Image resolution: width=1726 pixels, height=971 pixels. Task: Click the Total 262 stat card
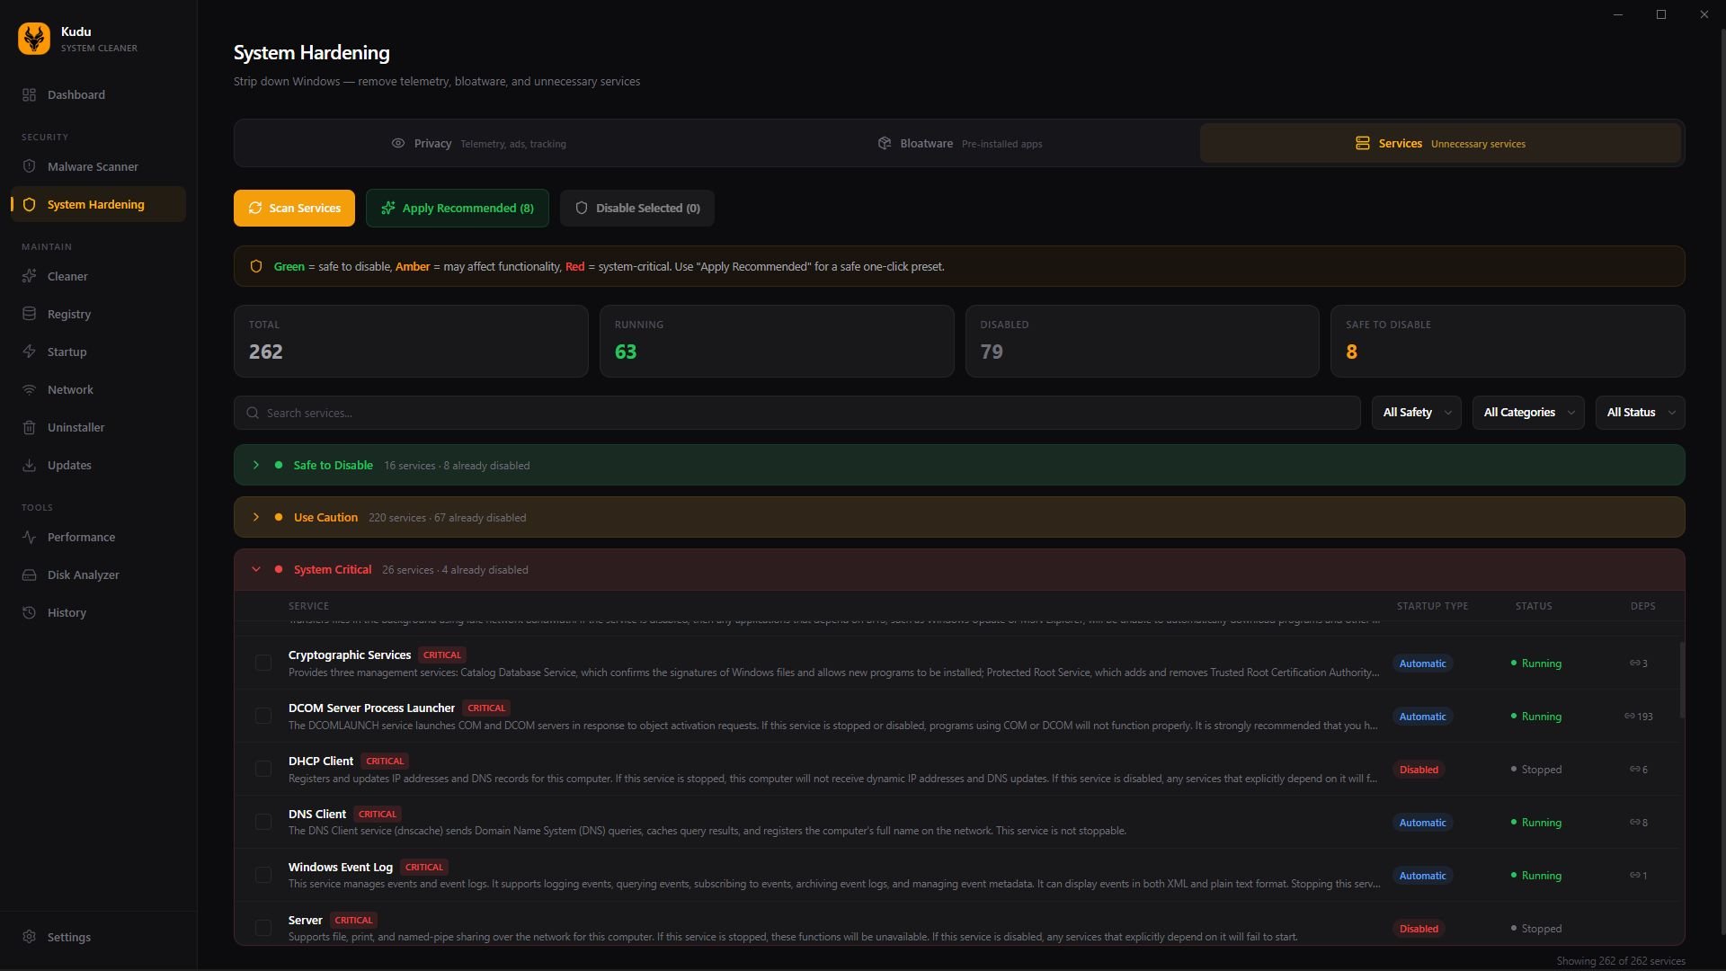[x=411, y=341]
